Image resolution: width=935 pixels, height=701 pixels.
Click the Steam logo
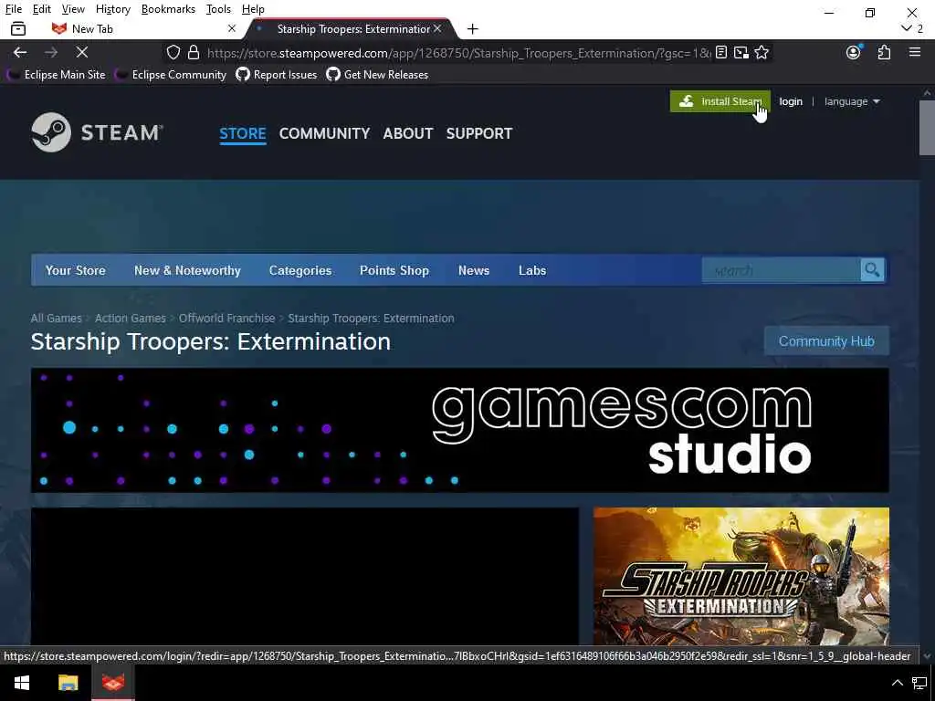(97, 132)
